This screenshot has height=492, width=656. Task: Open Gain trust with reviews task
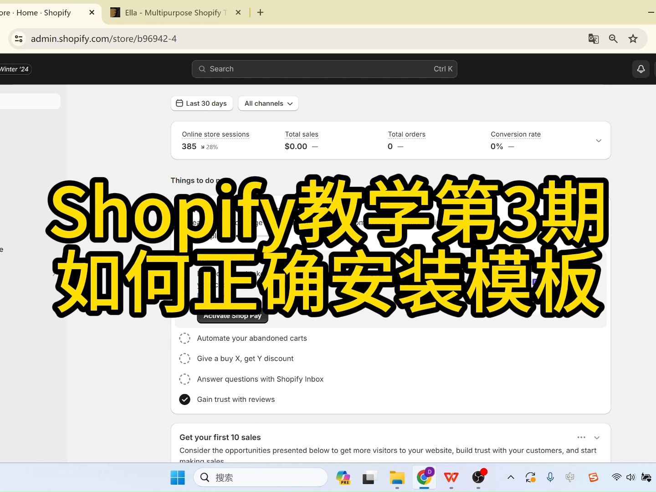[x=236, y=400]
